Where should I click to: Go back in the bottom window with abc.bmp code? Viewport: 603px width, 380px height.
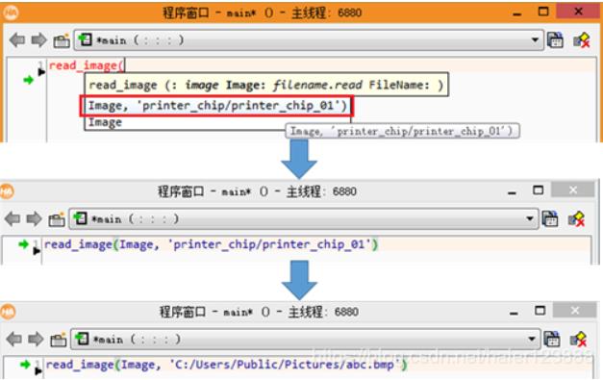tap(14, 340)
